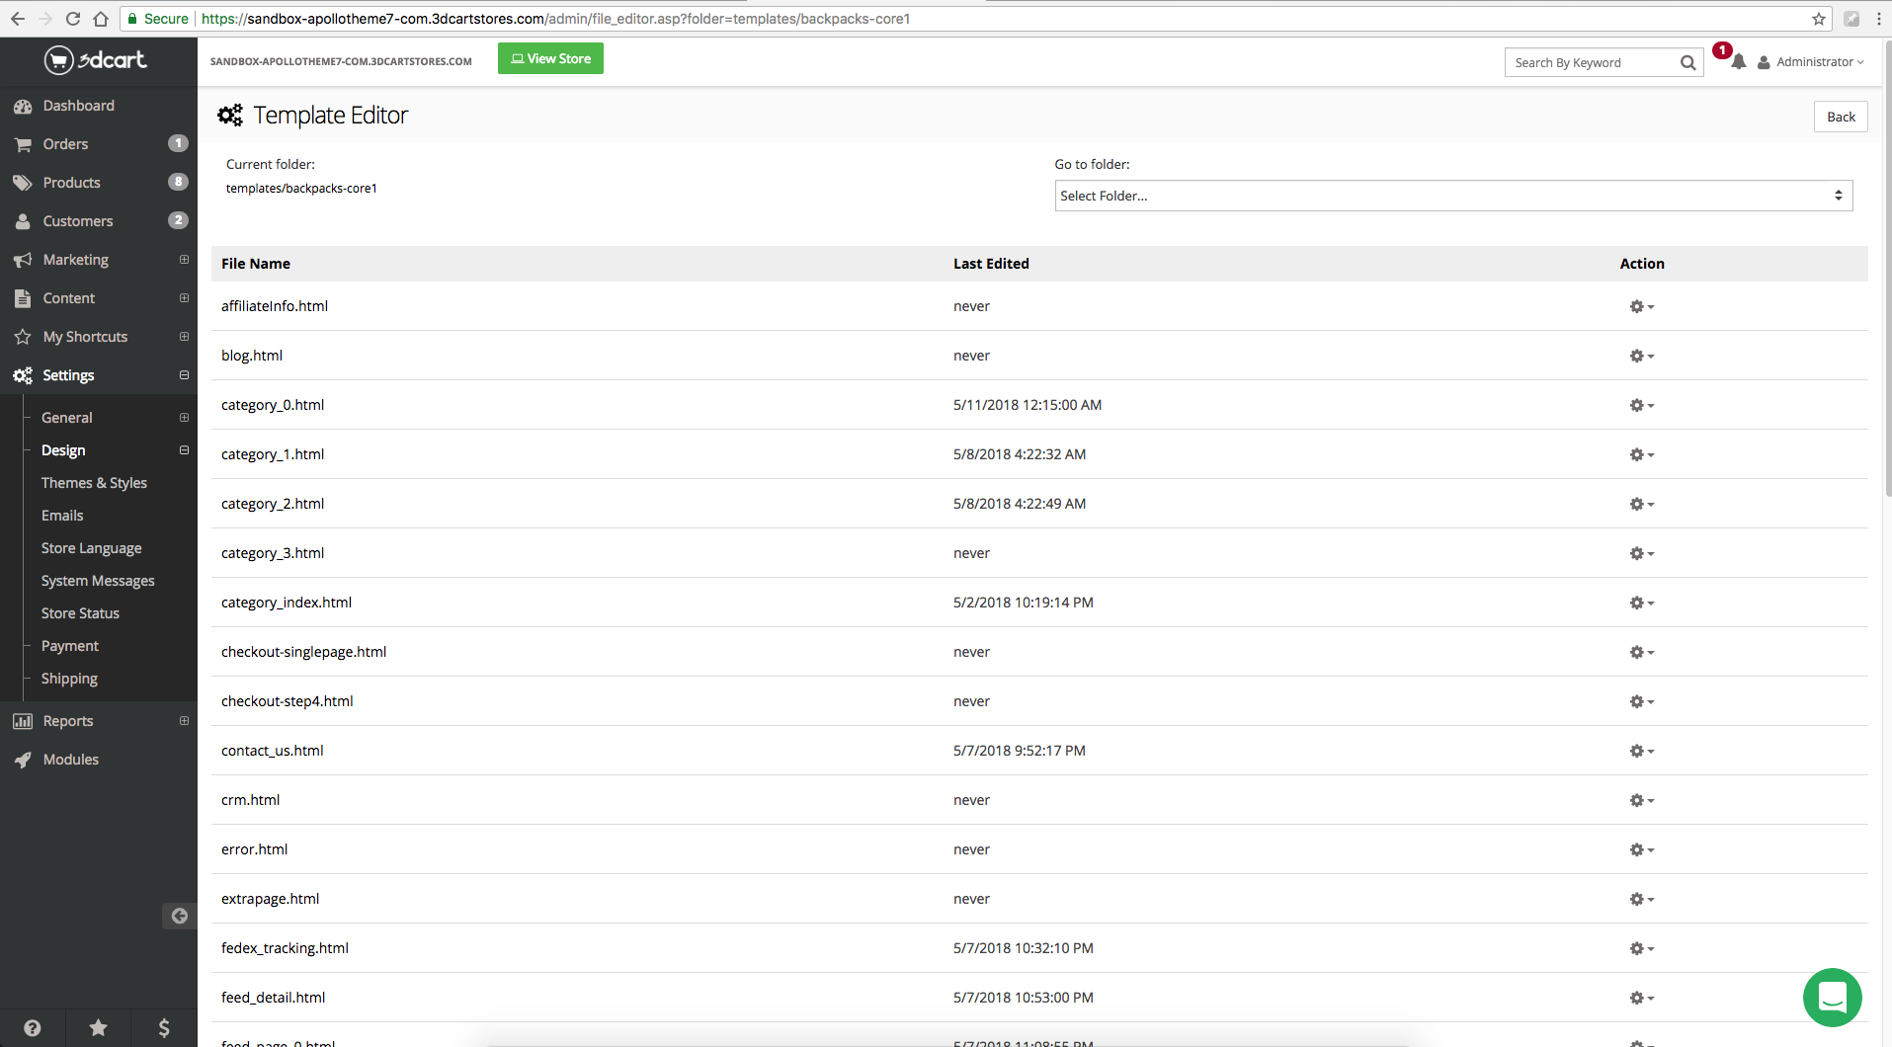Viewport: 1892px width, 1047px height.
Task: Go to Payment settings
Action: coord(69,646)
